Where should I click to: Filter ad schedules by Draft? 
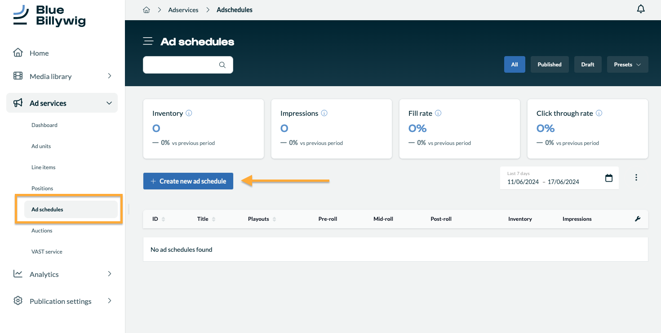pos(587,64)
